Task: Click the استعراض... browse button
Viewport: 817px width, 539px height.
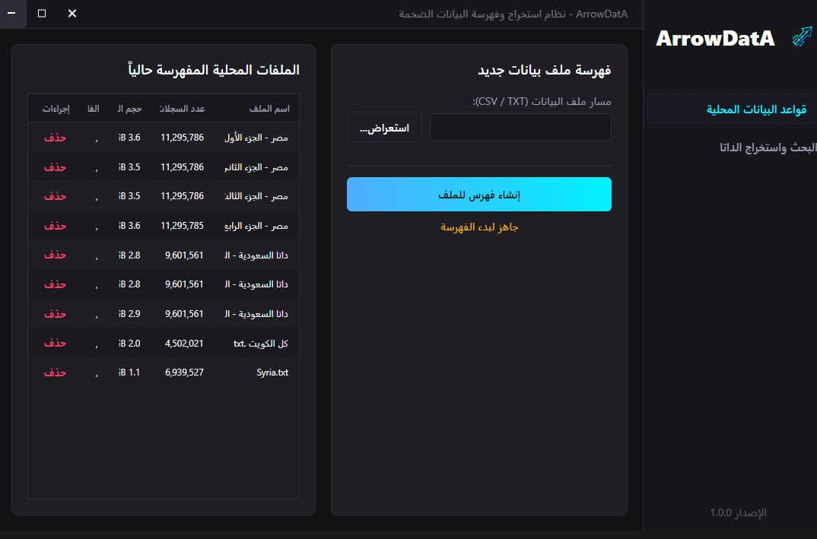Action: [384, 127]
